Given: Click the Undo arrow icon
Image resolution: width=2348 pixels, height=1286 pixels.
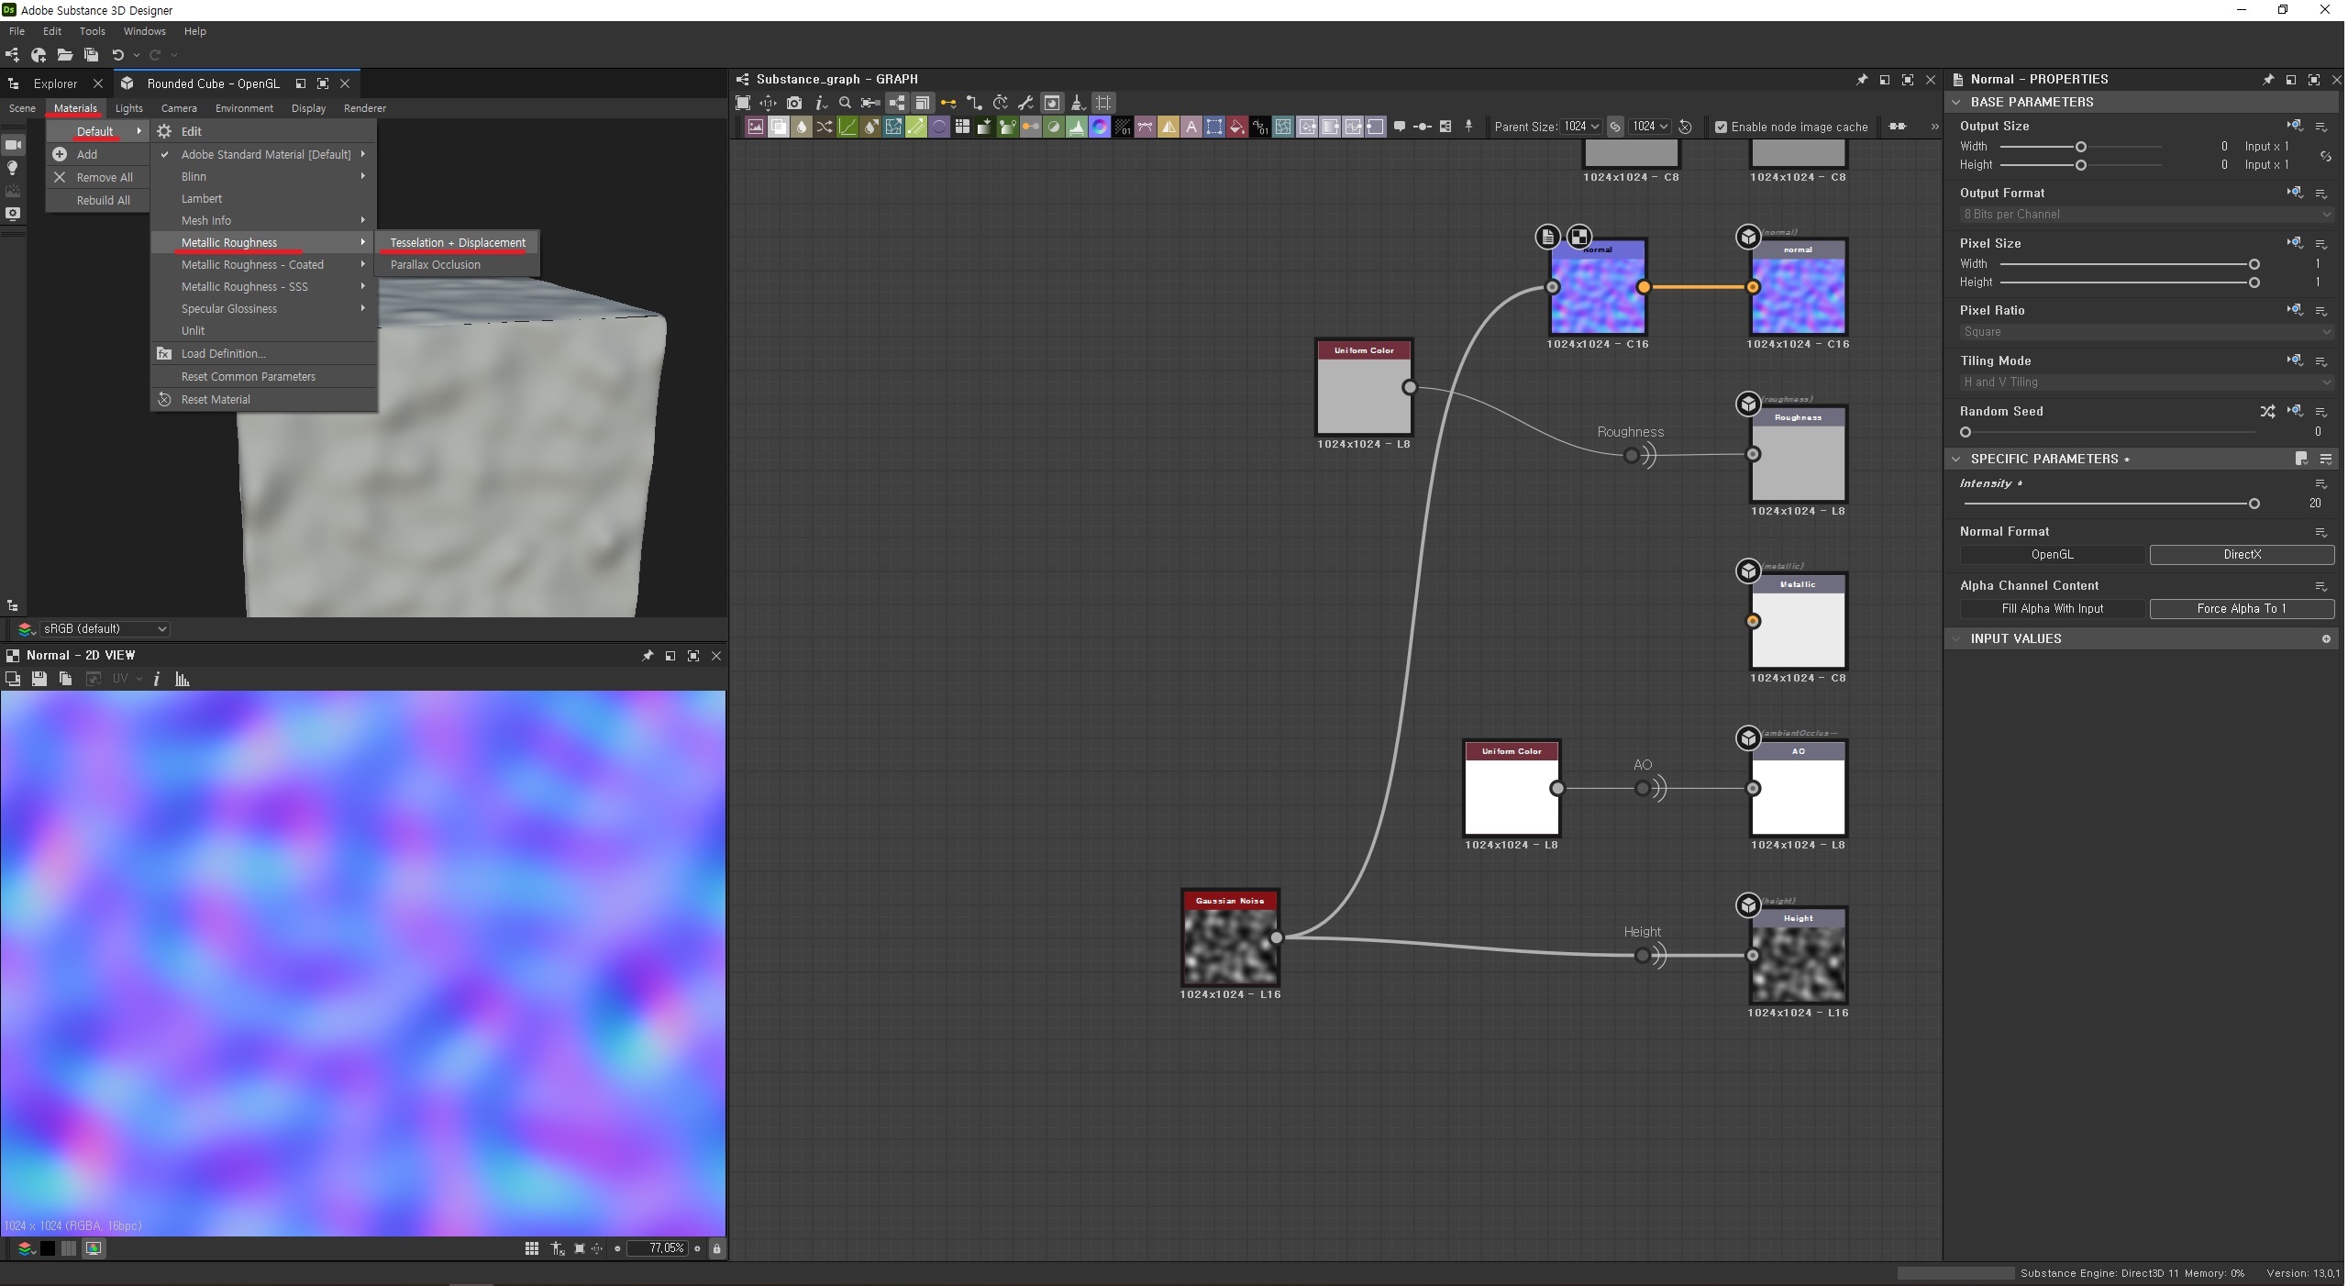Looking at the screenshot, I should pyautogui.click(x=117, y=55).
